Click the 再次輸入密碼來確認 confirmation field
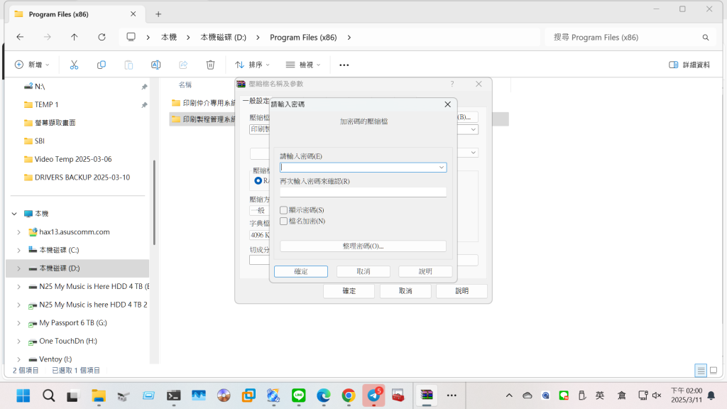 (x=363, y=192)
